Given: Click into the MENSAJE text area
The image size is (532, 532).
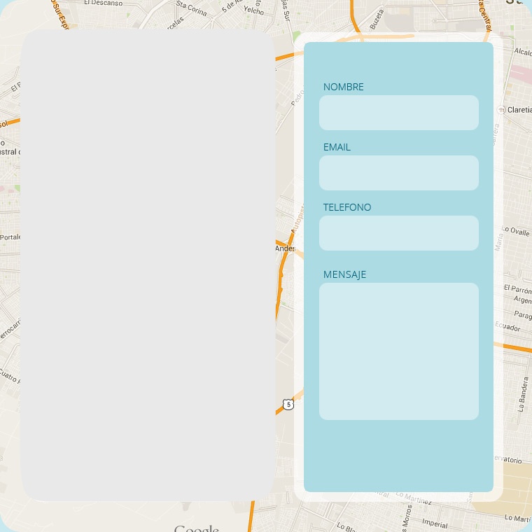Looking at the screenshot, I should (398, 351).
